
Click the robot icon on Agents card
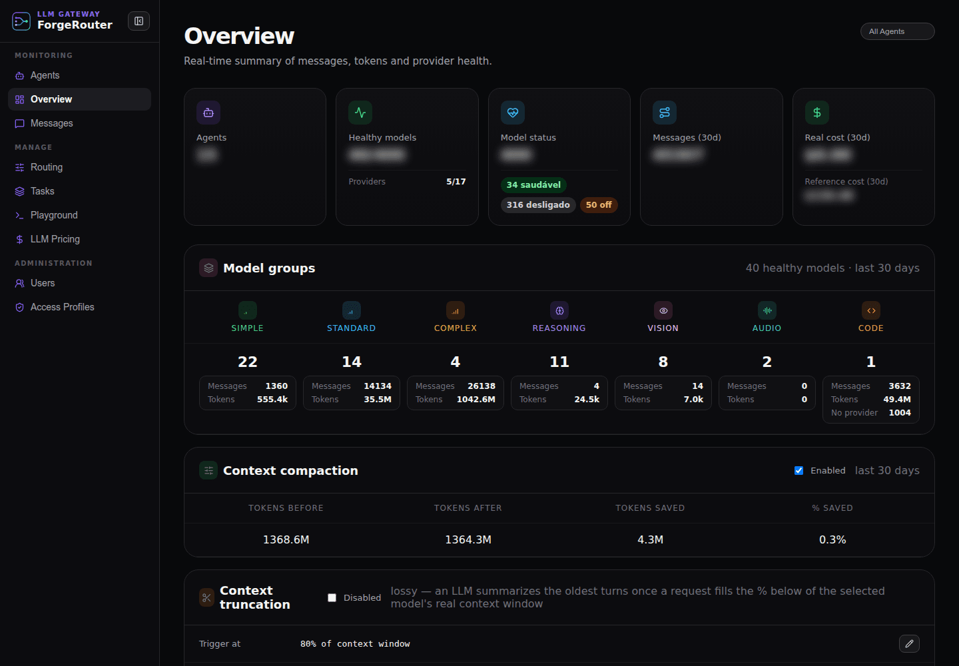tap(208, 113)
